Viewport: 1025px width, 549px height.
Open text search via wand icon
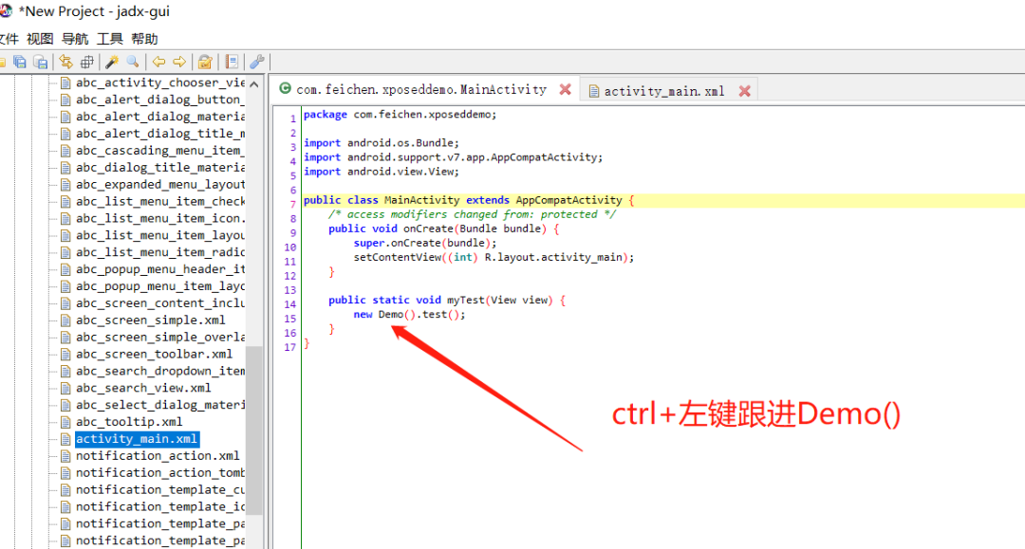click(112, 62)
